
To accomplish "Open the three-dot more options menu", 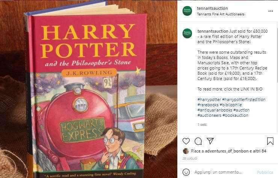I will 270,11.
